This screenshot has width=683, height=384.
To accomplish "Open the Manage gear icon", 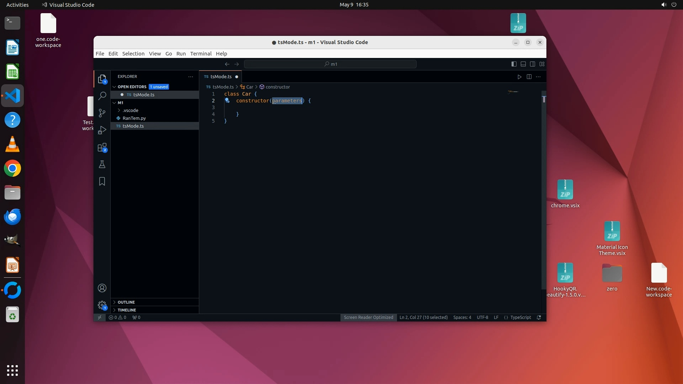I will point(102,305).
